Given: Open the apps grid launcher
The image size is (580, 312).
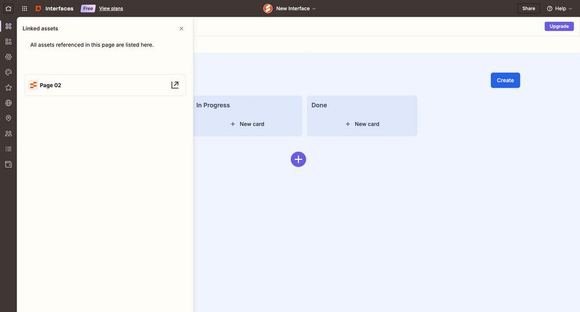Looking at the screenshot, I should [24, 8].
